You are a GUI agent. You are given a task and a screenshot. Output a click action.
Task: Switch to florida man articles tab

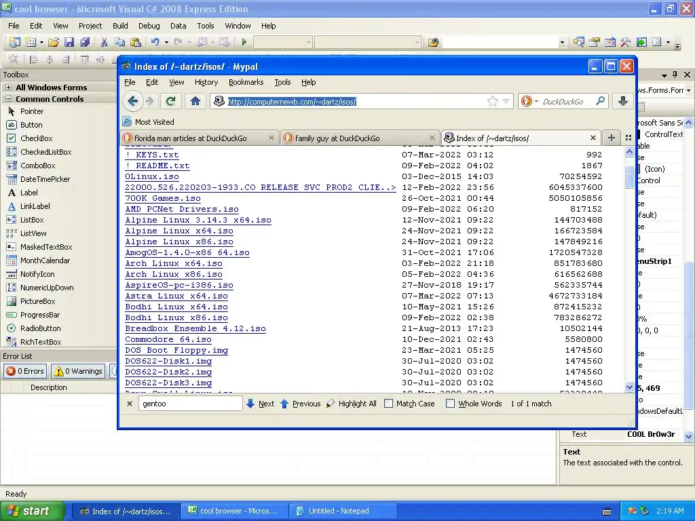(x=200, y=138)
